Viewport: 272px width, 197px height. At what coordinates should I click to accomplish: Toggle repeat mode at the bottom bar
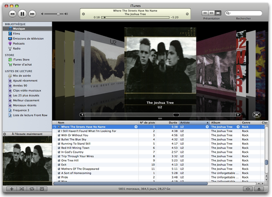(x=32, y=189)
